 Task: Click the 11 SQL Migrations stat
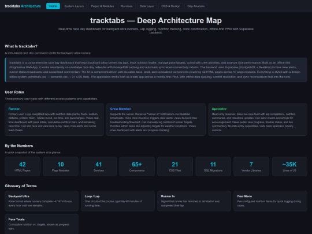(213, 166)
